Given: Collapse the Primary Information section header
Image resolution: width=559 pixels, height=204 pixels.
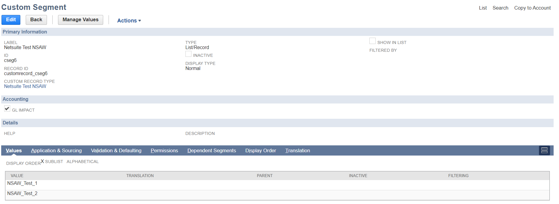Looking at the screenshot, I should tap(277, 32).
